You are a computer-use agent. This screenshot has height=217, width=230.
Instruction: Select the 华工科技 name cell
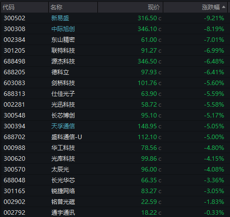point(63,148)
